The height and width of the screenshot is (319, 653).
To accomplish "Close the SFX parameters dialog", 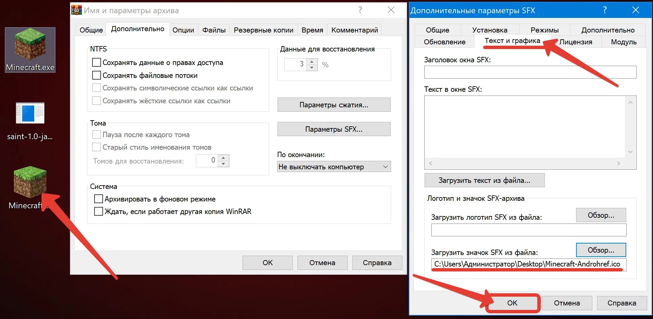I will pos(636,10).
